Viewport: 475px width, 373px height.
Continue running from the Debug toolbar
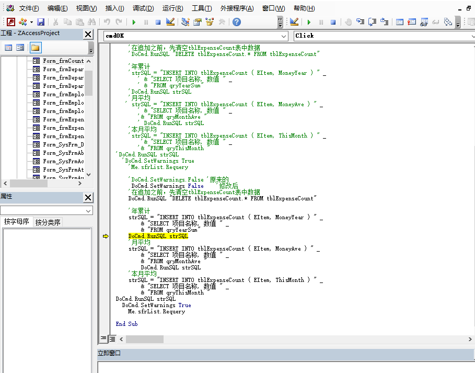(309, 22)
